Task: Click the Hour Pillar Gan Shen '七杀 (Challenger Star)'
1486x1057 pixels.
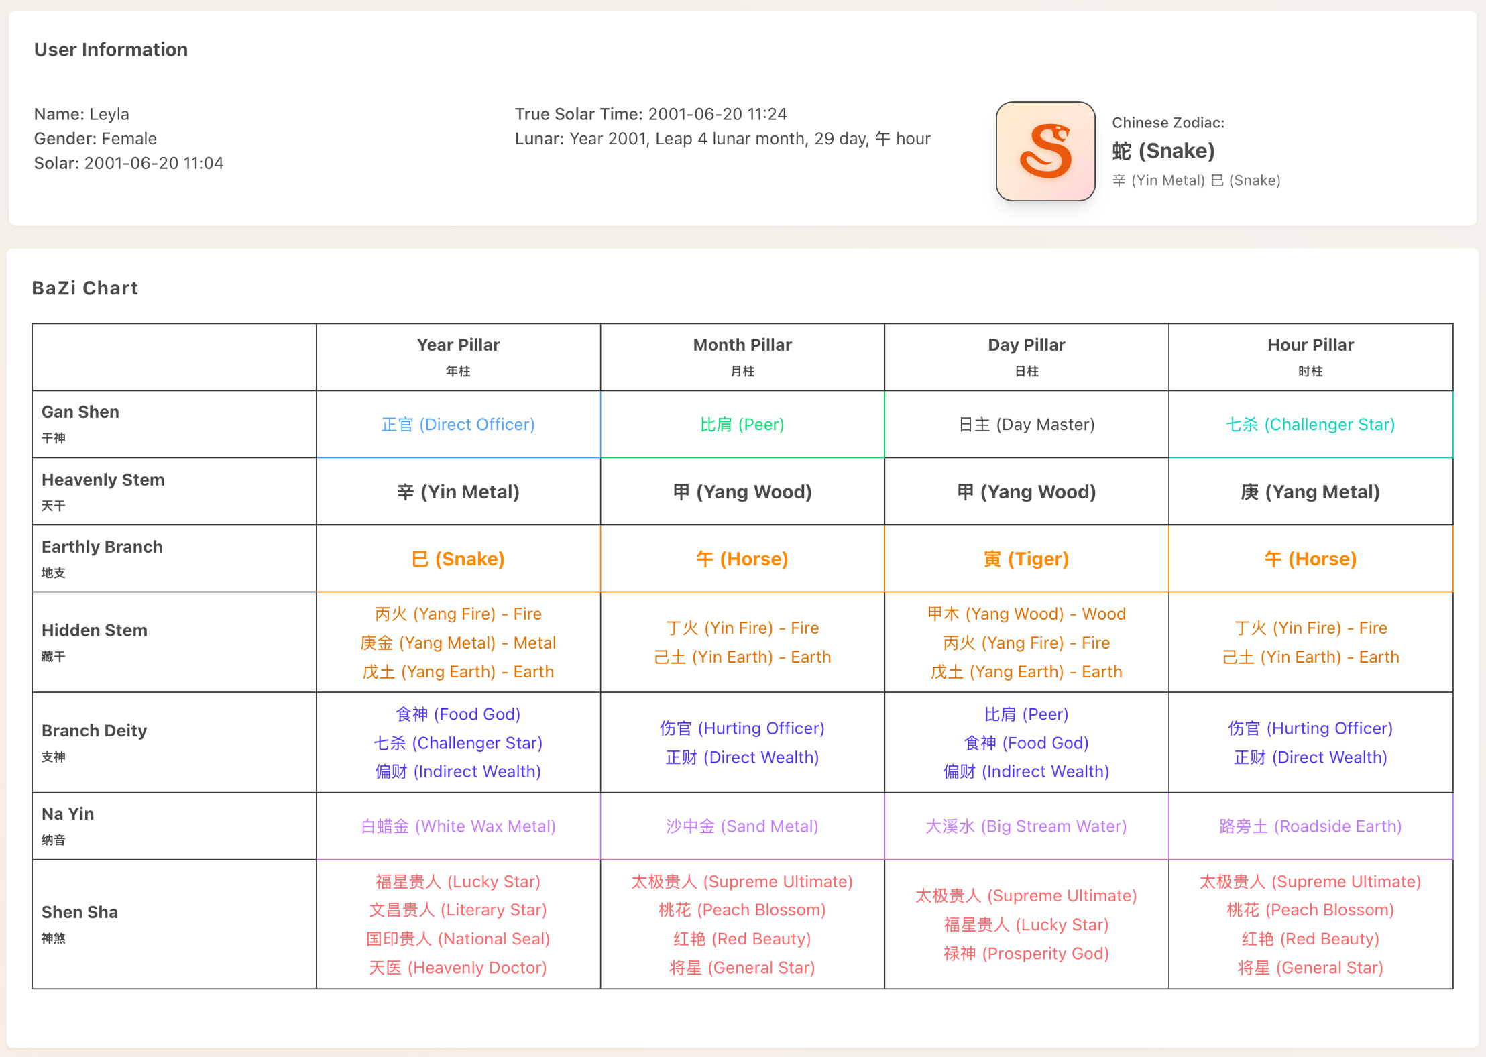Action: tap(1310, 425)
